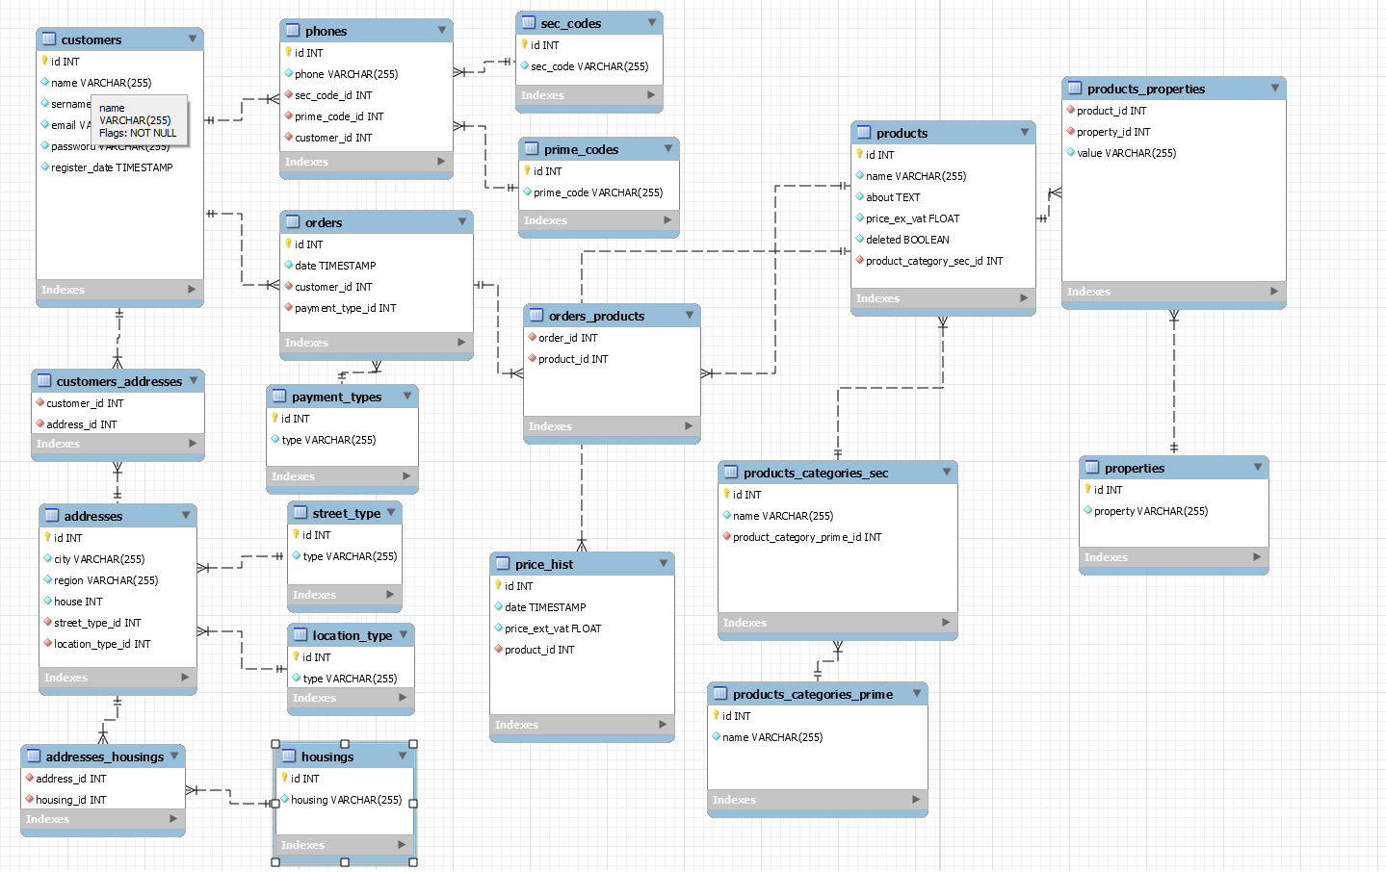The height and width of the screenshot is (872, 1386).
Task: Collapse the phones table header arrow
Action: (x=442, y=30)
